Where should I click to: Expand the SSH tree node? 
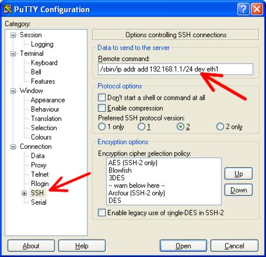click(24, 193)
